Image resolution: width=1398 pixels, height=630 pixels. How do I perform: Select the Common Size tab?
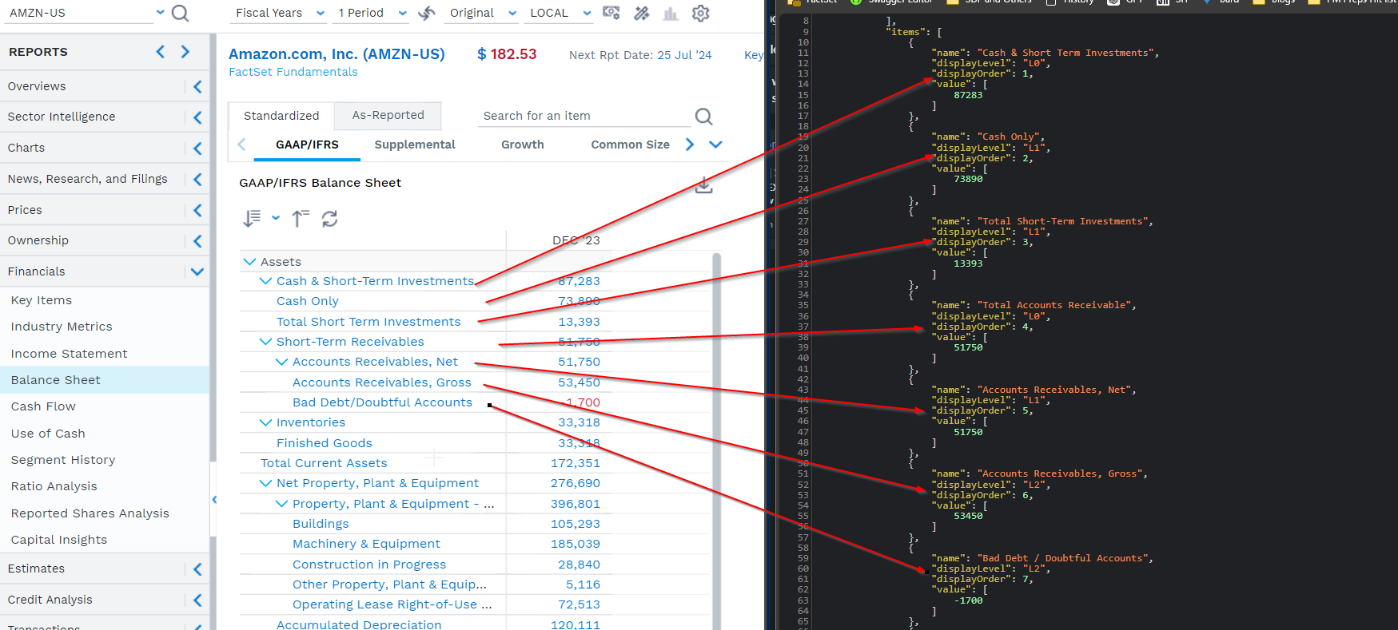(630, 145)
